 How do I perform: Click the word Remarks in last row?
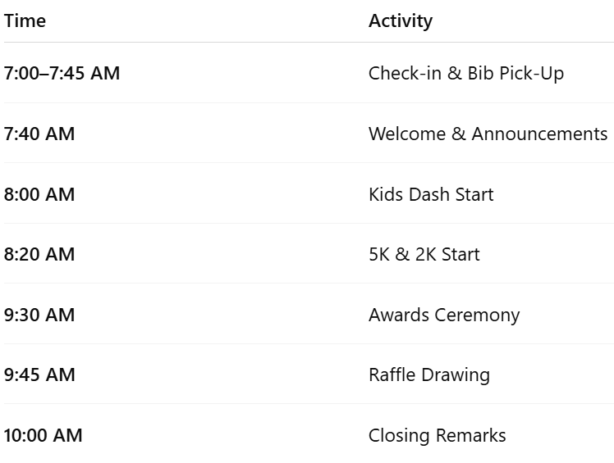[x=470, y=435]
